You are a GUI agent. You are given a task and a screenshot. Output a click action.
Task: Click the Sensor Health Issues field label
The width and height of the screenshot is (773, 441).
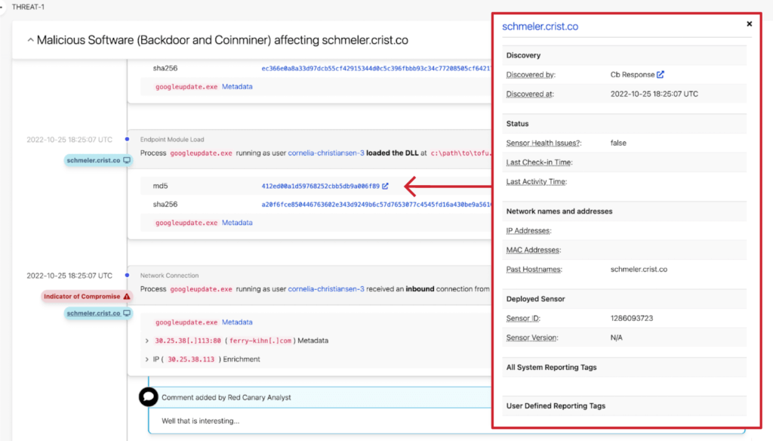coord(543,143)
